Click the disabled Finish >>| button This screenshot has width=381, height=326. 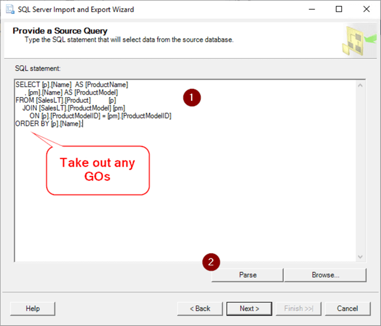click(298, 309)
